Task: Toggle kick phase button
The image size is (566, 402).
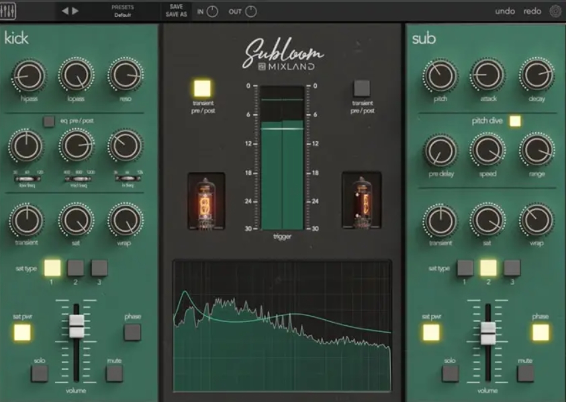Action: coord(132,332)
